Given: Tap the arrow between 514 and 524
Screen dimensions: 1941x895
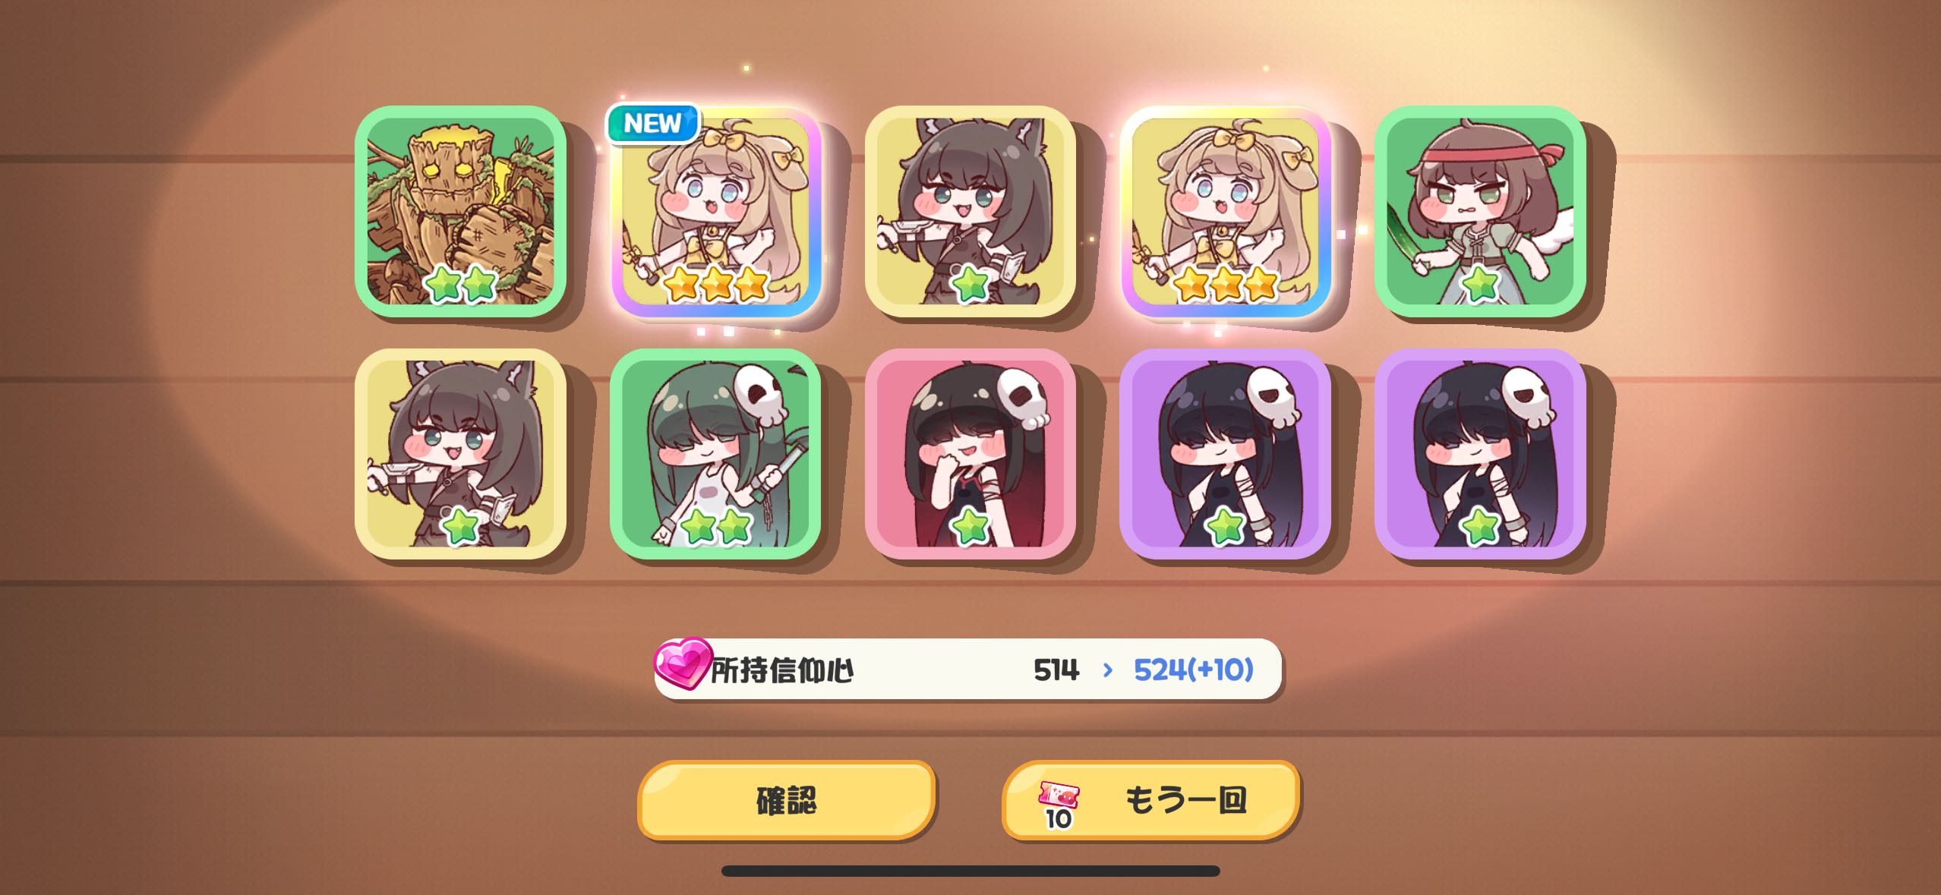Looking at the screenshot, I should 1107,670.
